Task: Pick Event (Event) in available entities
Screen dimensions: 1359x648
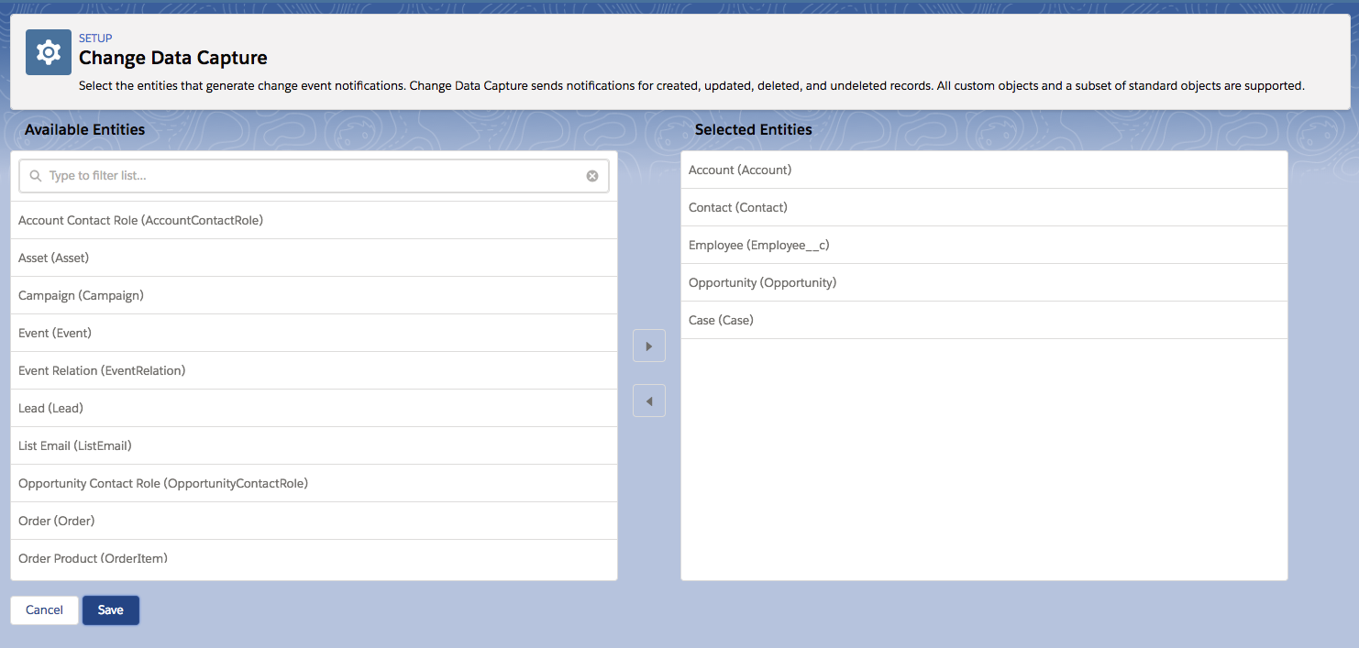Action: (55, 333)
